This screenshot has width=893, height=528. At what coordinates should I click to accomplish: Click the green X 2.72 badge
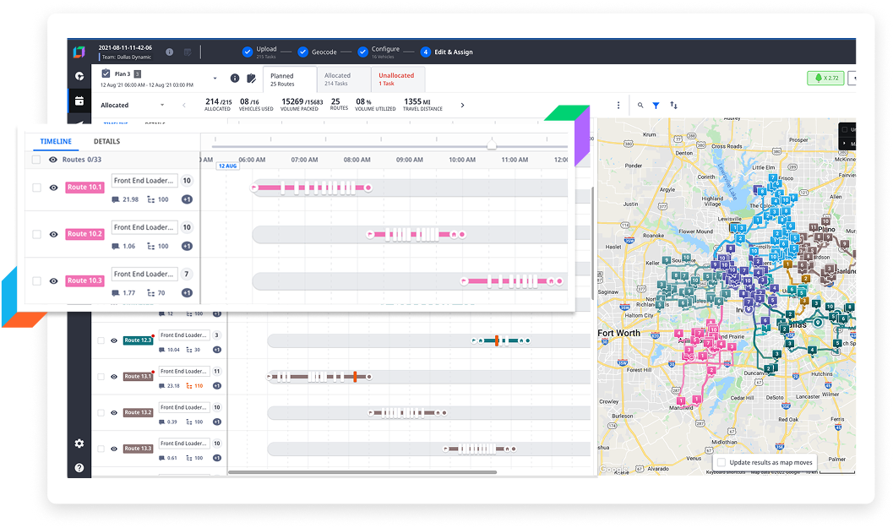click(825, 78)
